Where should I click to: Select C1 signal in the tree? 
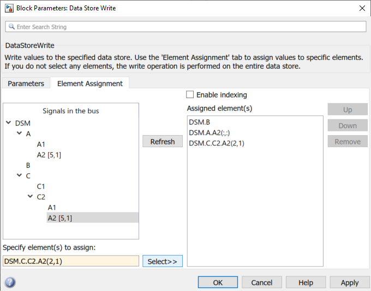coord(41,186)
